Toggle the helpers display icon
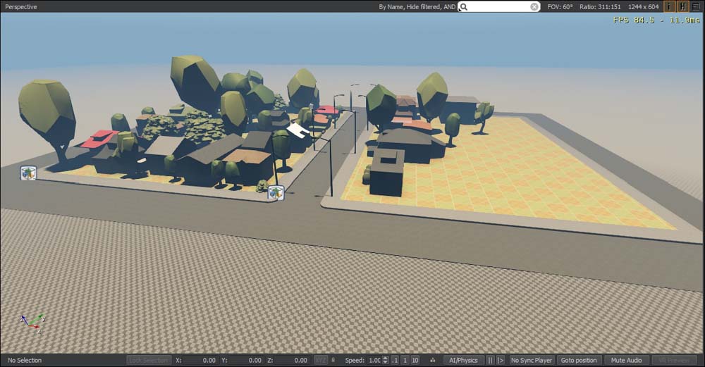The image size is (705, 367). click(x=682, y=6)
